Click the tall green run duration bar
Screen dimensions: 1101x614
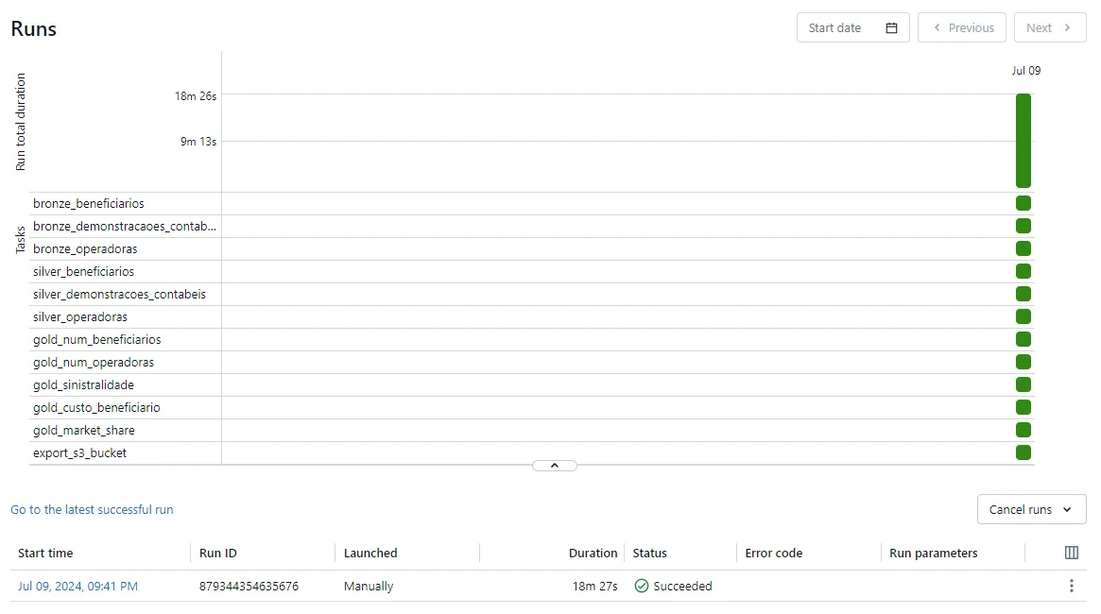coord(1024,141)
